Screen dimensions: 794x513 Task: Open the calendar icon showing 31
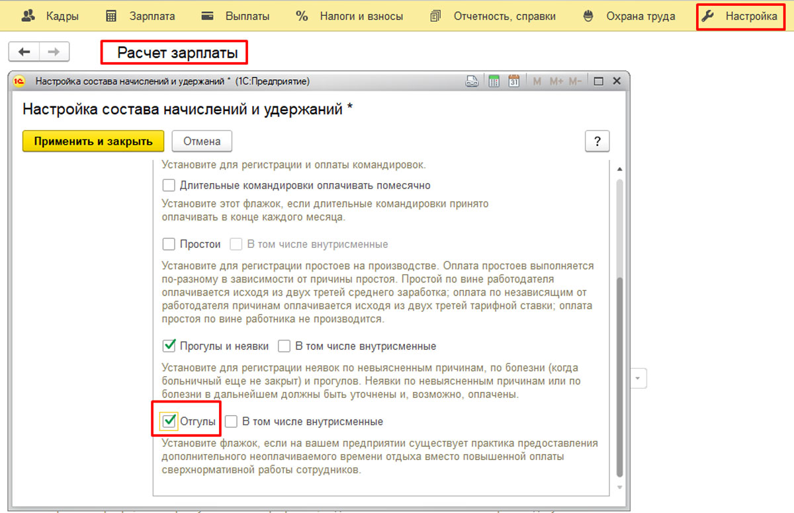coord(514,81)
